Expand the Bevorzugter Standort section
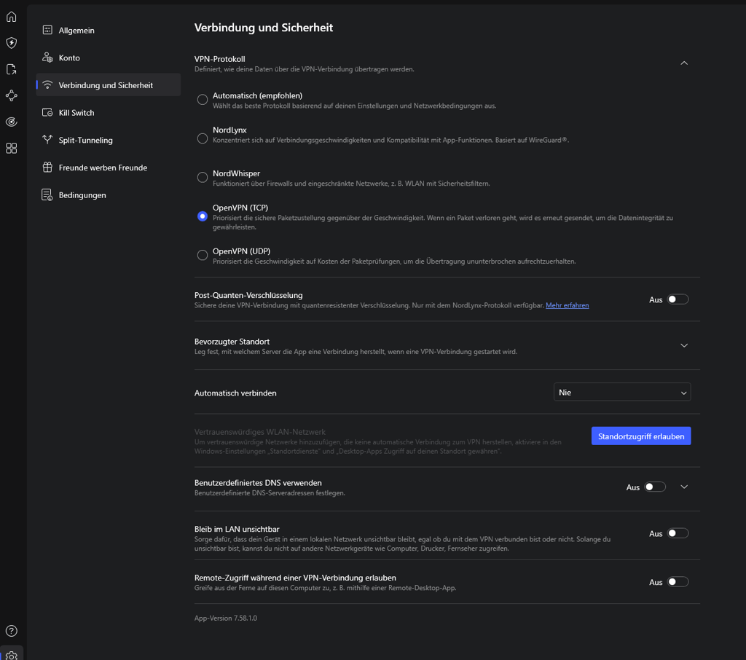The image size is (746, 660). click(x=684, y=345)
